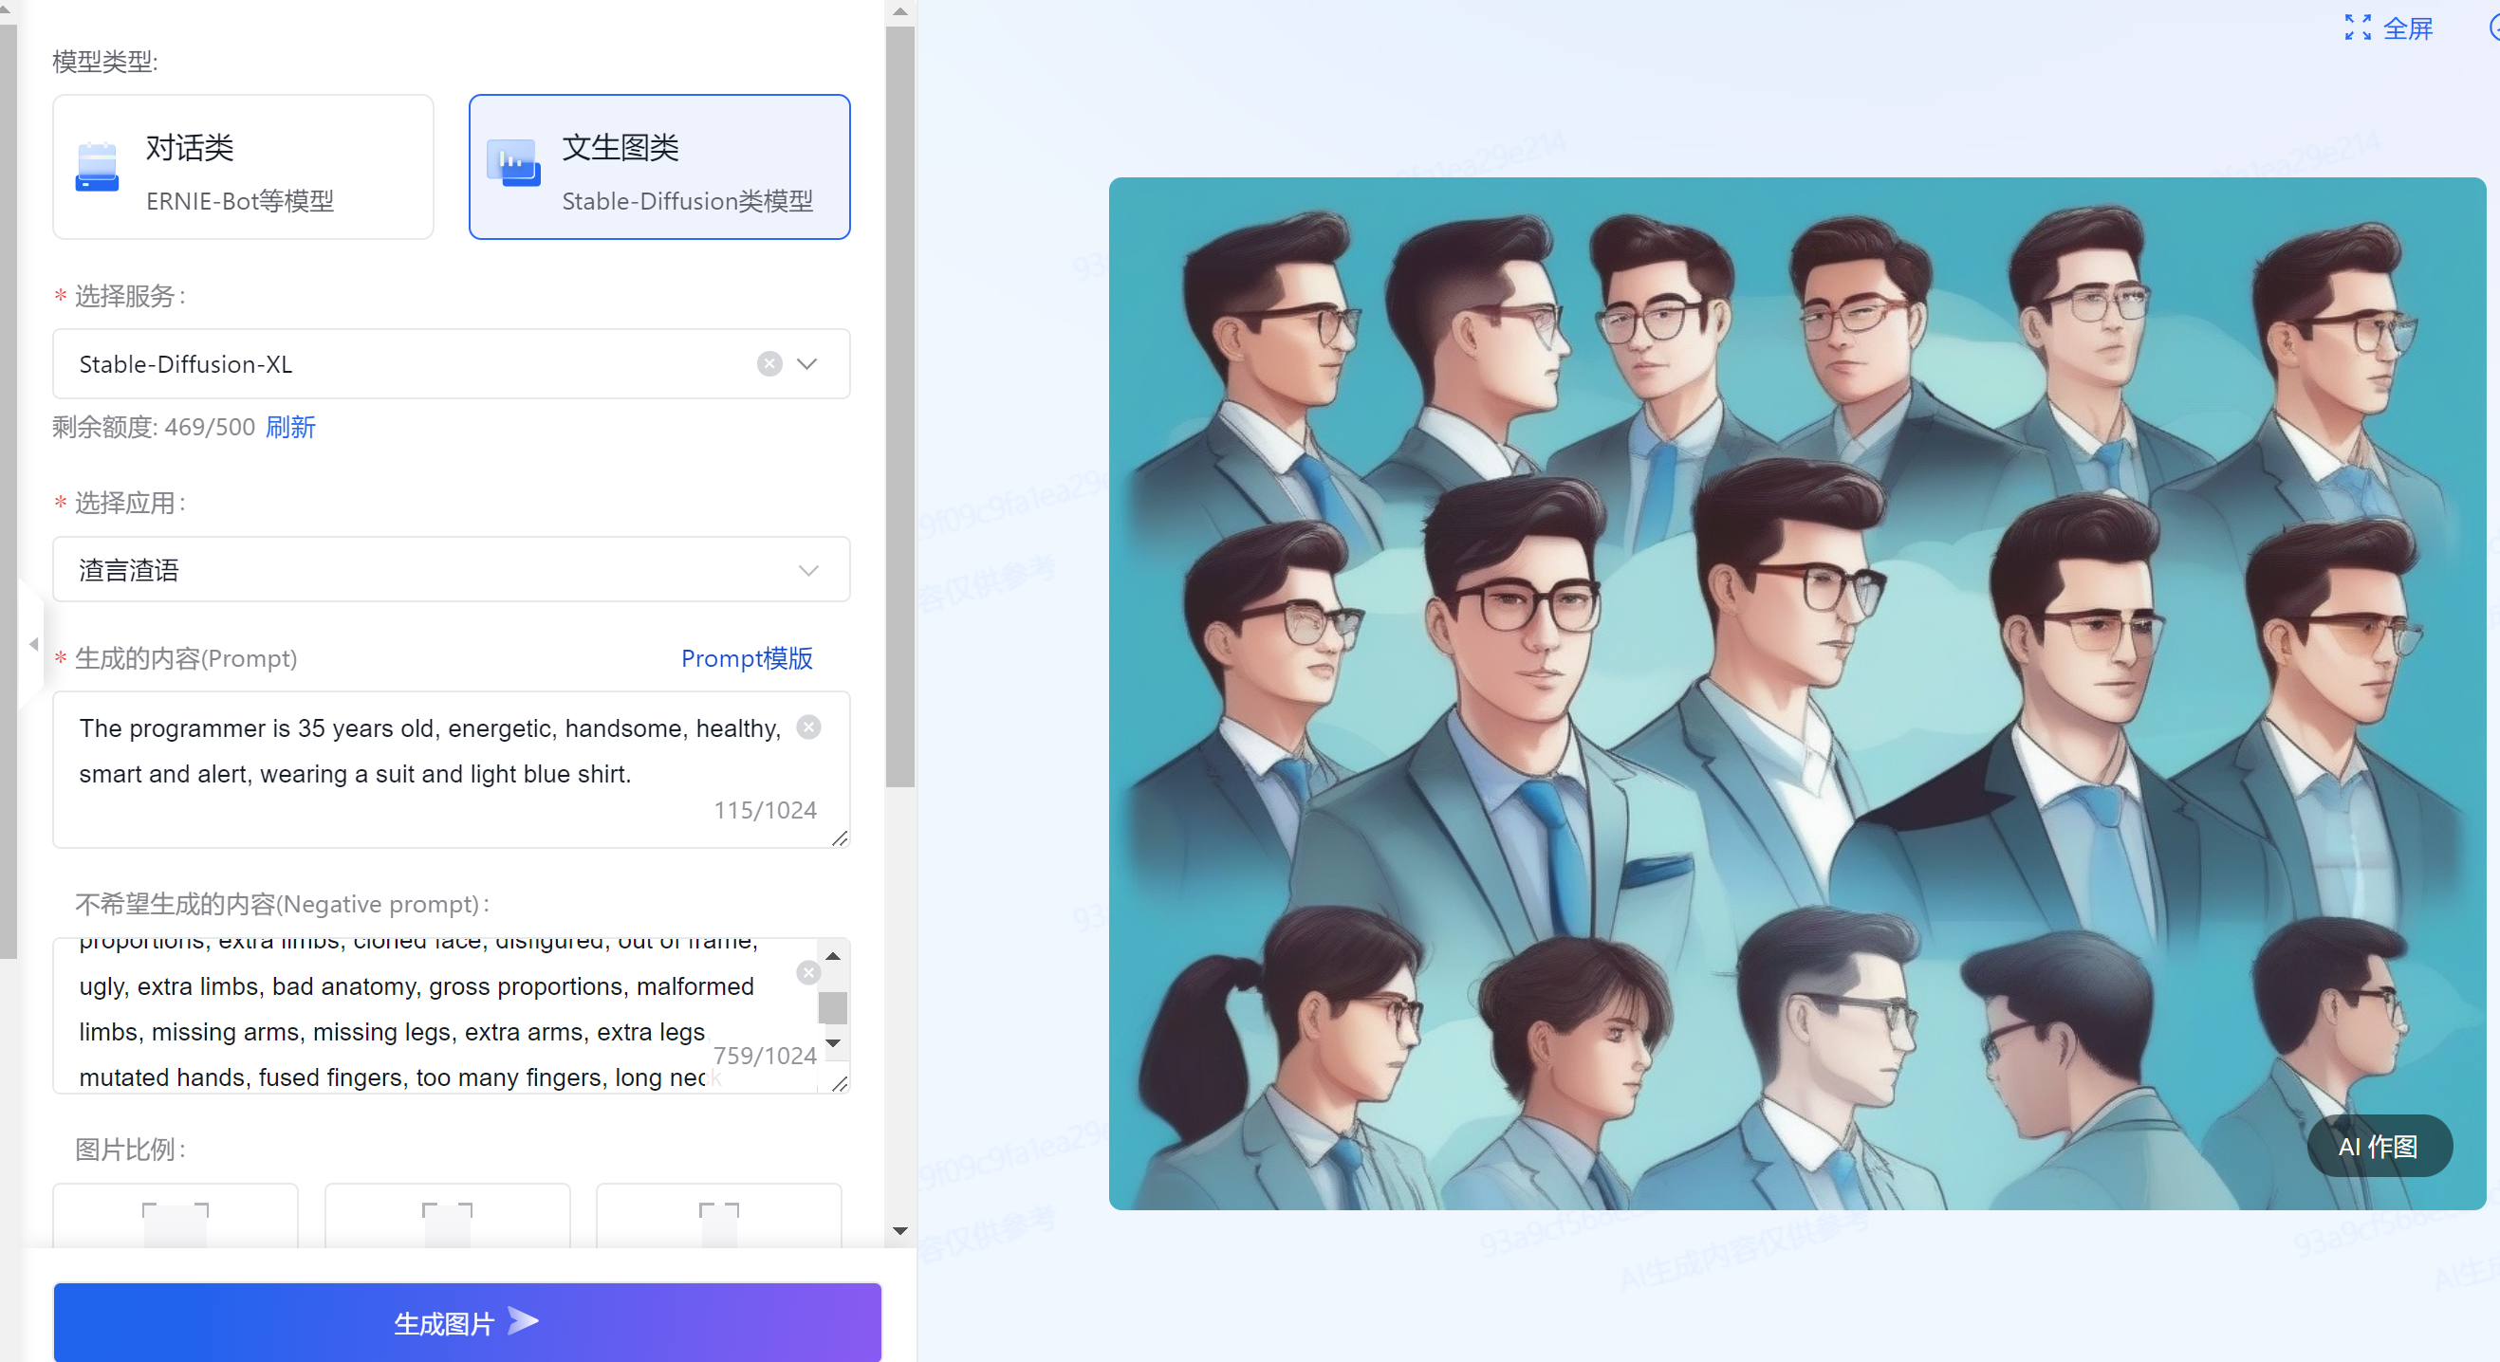Image resolution: width=2500 pixels, height=1362 pixels.
Task: Click the dialogue model calendar icon
Action: point(97,167)
